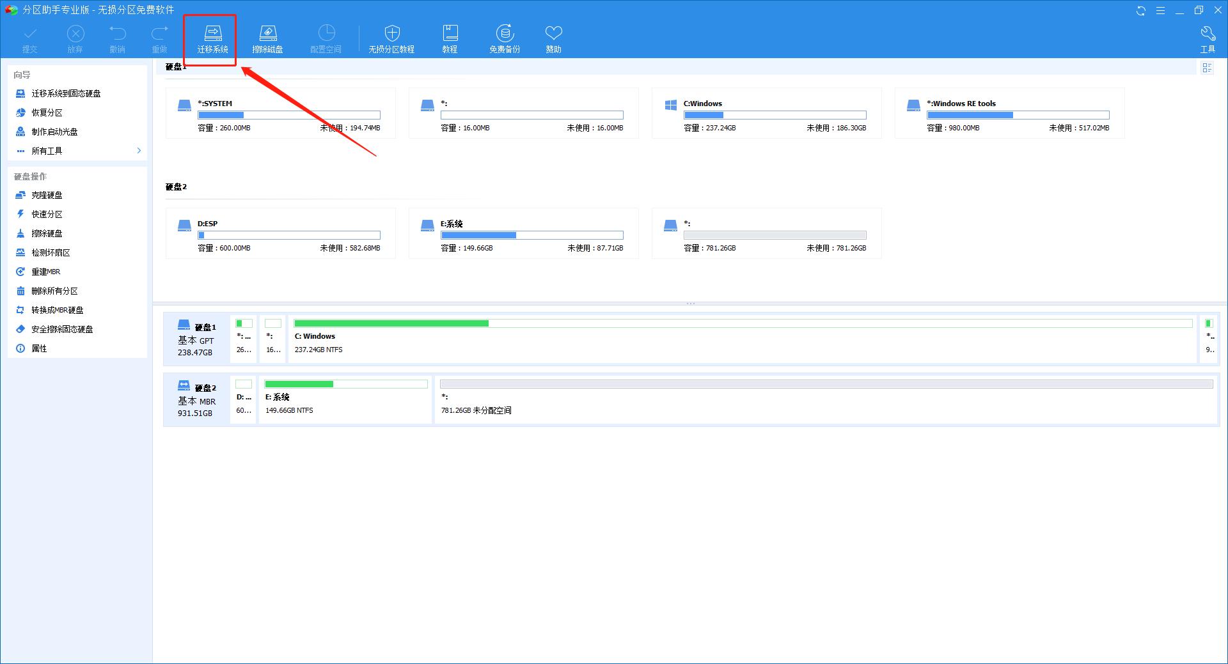Open 属性 for the selected disk
Image resolution: width=1228 pixels, height=664 pixels.
click(39, 348)
